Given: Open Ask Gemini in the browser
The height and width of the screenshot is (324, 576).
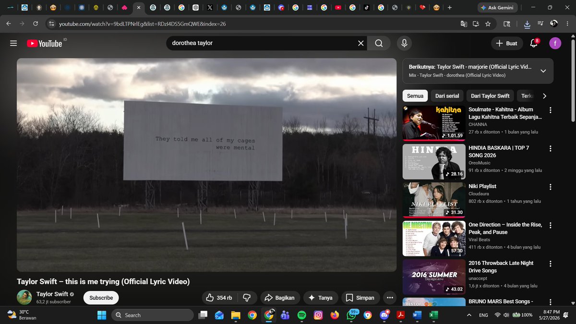Looking at the screenshot, I should click(498, 8).
